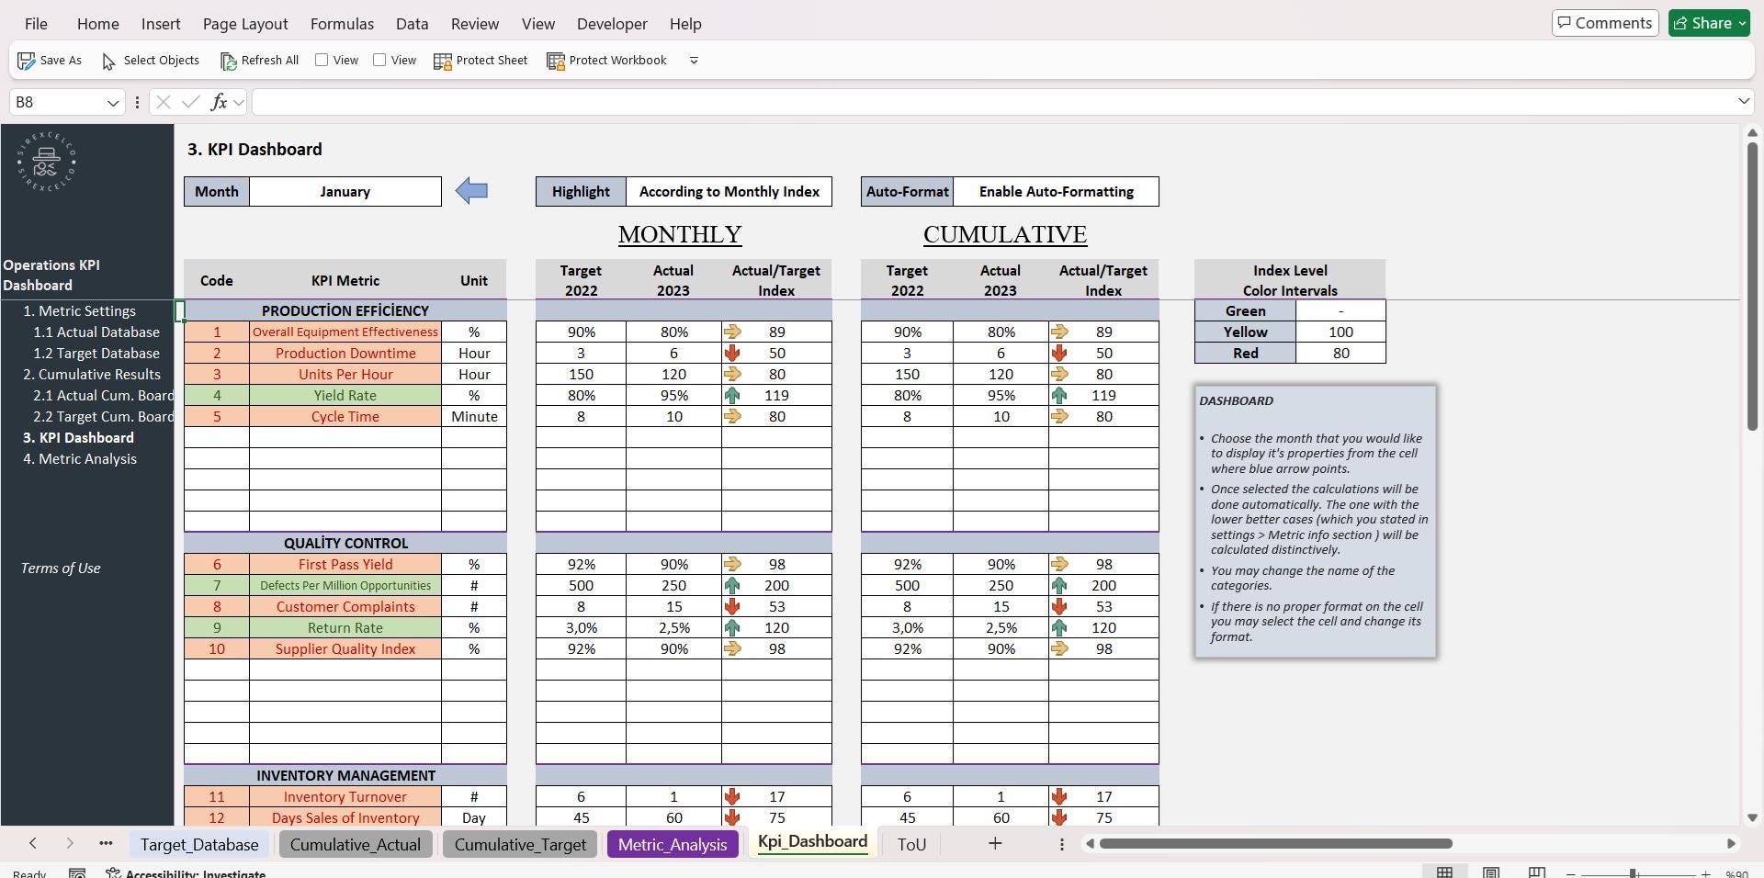Viewport: 1764px width, 878px height.
Task: Open the Name Box dropdown
Action: pos(113,102)
